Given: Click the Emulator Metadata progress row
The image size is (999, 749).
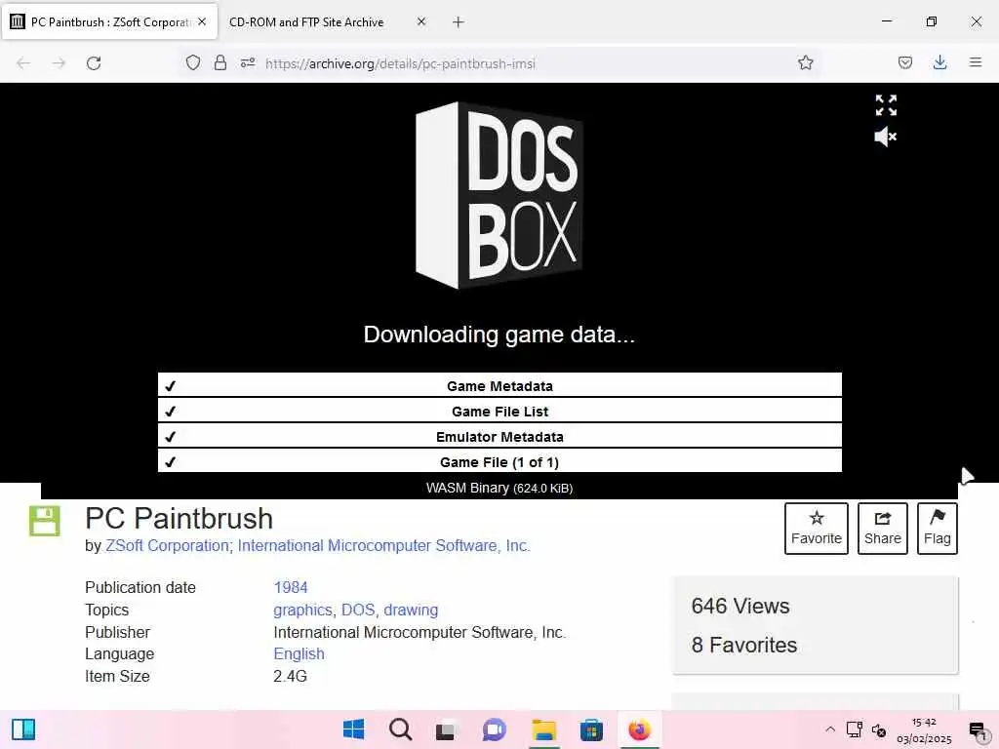Looking at the screenshot, I should pos(499,437).
